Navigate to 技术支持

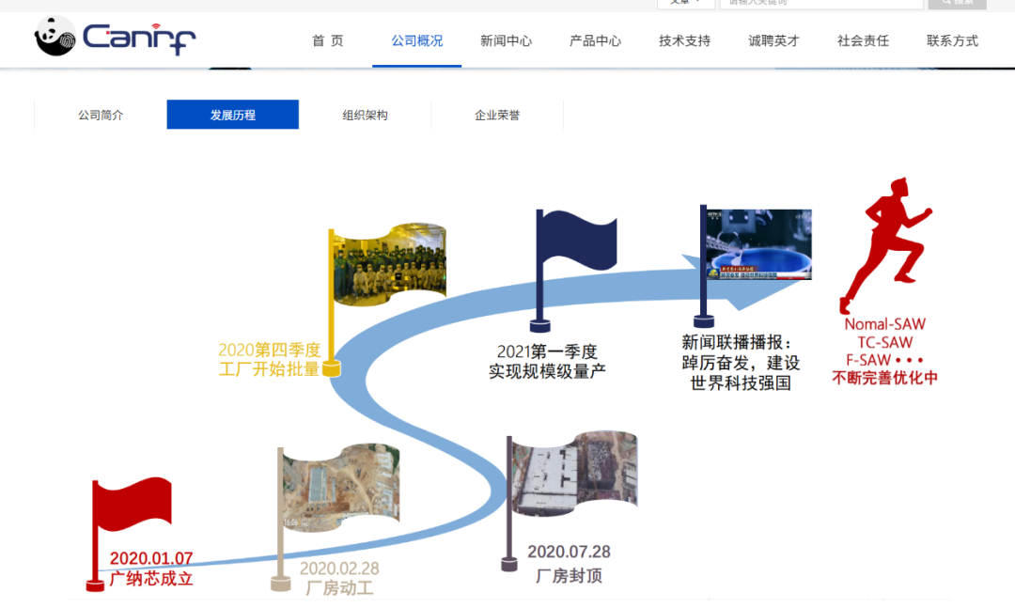pyautogui.click(x=685, y=40)
